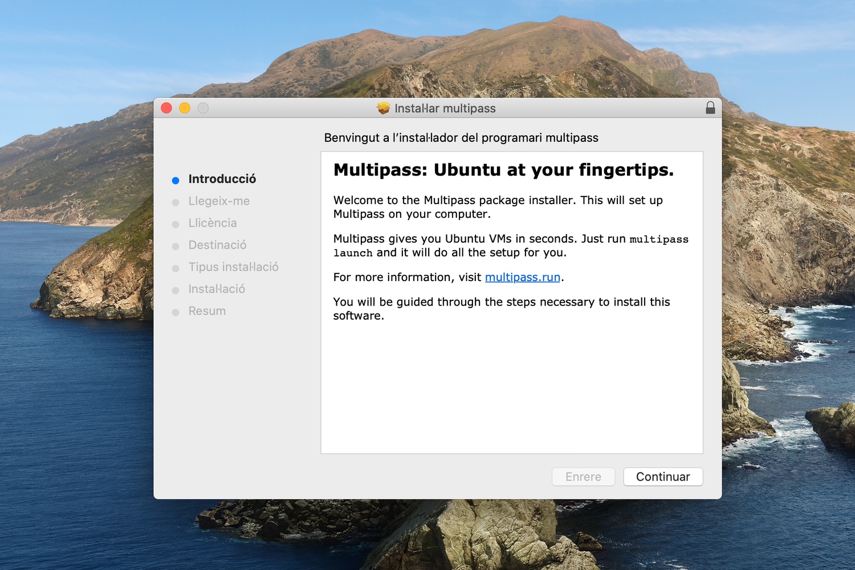The width and height of the screenshot is (855, 570).
Task: Click the 'multipass launch' monospace command text
Action: point(511,246)
